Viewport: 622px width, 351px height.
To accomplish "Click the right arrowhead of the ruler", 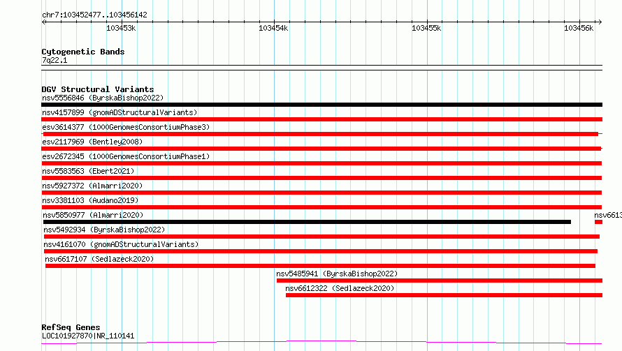I will point(600,22).
